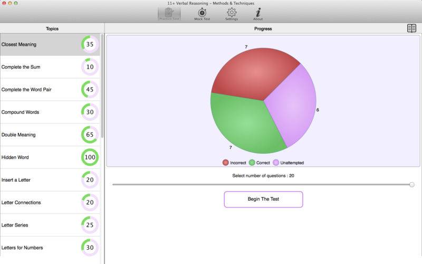This screenshot has height=264, width=422.
Task: Click the 'Incorrect' legend label
Action: coord(238,163)
